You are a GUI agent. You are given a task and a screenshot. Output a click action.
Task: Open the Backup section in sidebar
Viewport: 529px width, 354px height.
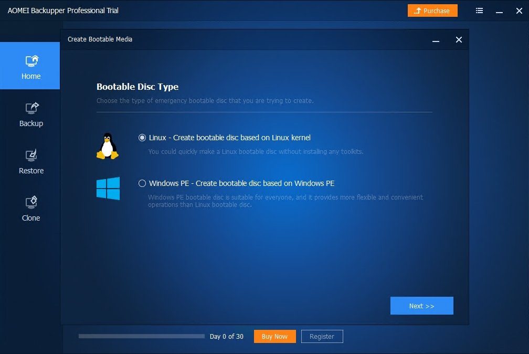click(31, 115)
